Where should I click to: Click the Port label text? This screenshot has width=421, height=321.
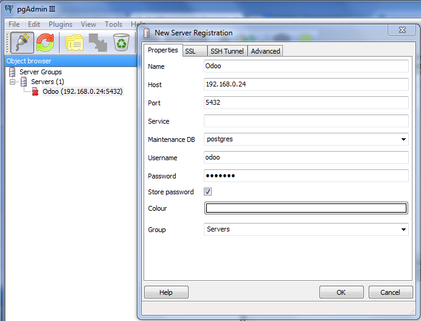tap(154, 103)
